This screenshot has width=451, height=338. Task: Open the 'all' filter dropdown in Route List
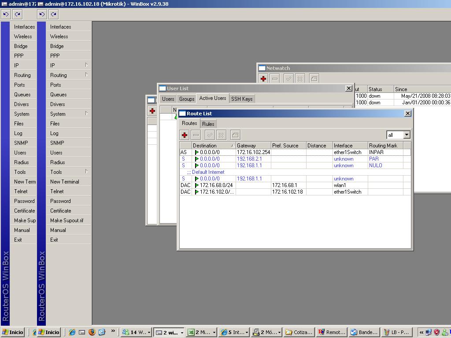[407, 135]
